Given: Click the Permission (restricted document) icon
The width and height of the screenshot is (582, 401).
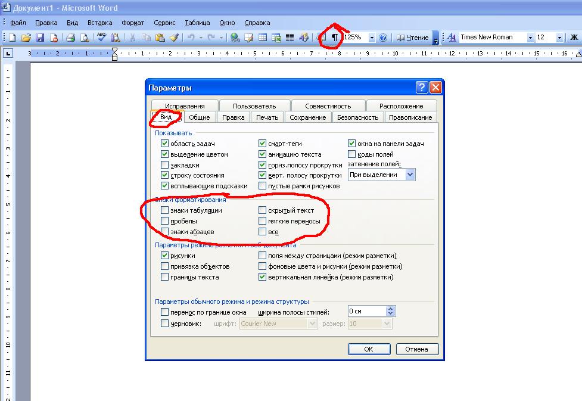Looking at the screenshot, I should coord(54,38).
